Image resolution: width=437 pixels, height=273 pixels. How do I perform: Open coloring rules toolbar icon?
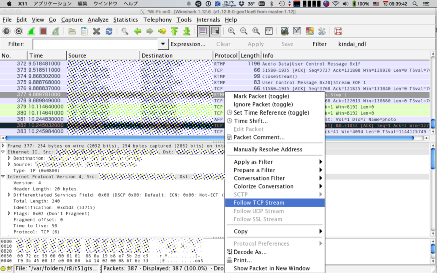[309, 31]
